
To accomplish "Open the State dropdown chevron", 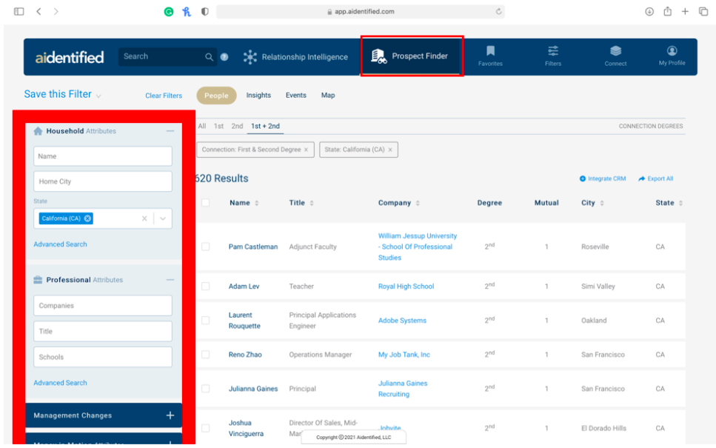I will (163, 218).
